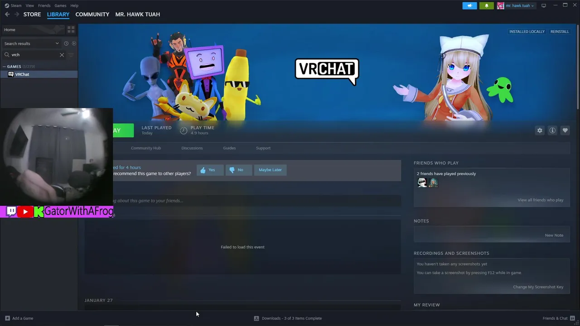Open the green notifications bell

[487, 5]
